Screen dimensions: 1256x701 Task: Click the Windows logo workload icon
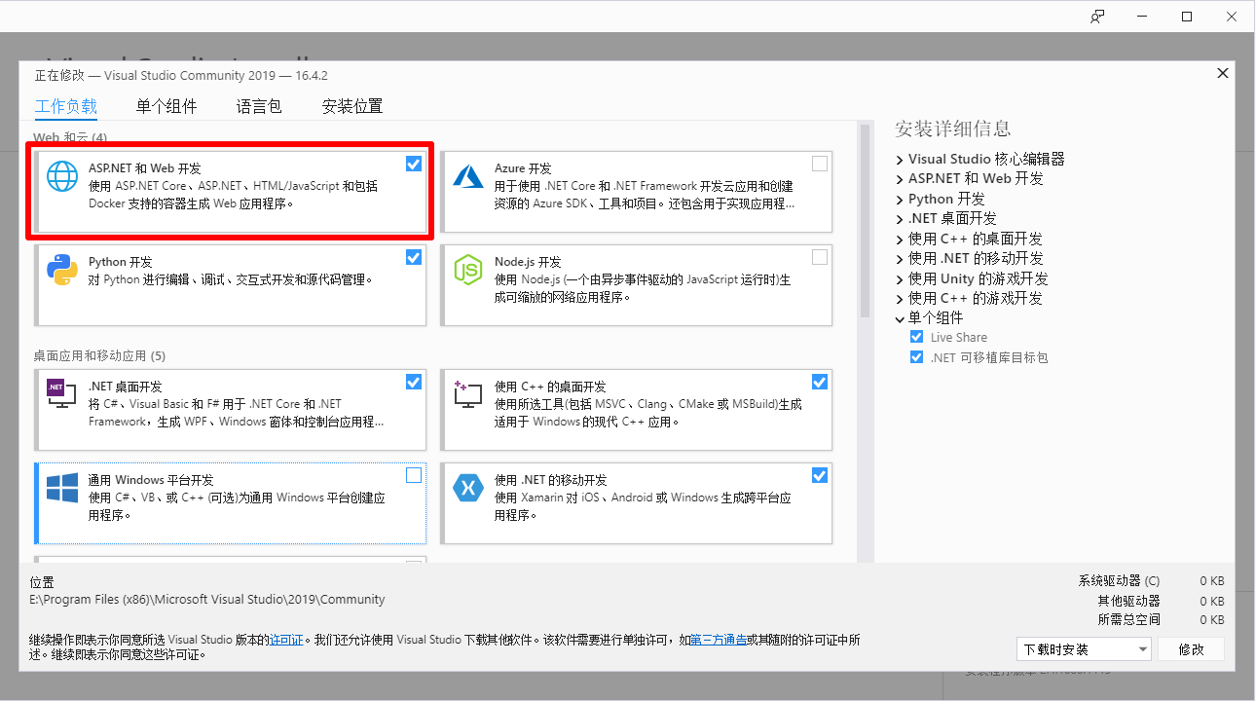62,488
